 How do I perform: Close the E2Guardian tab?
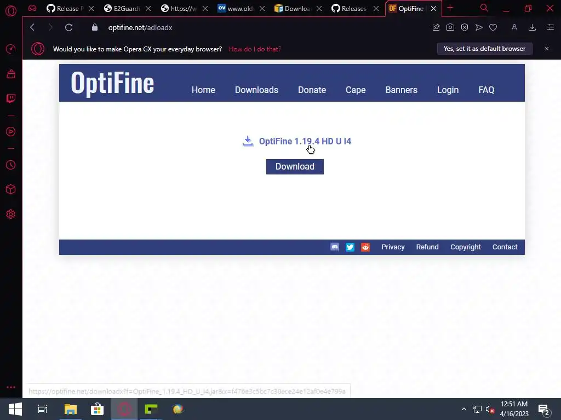(148, 9)
